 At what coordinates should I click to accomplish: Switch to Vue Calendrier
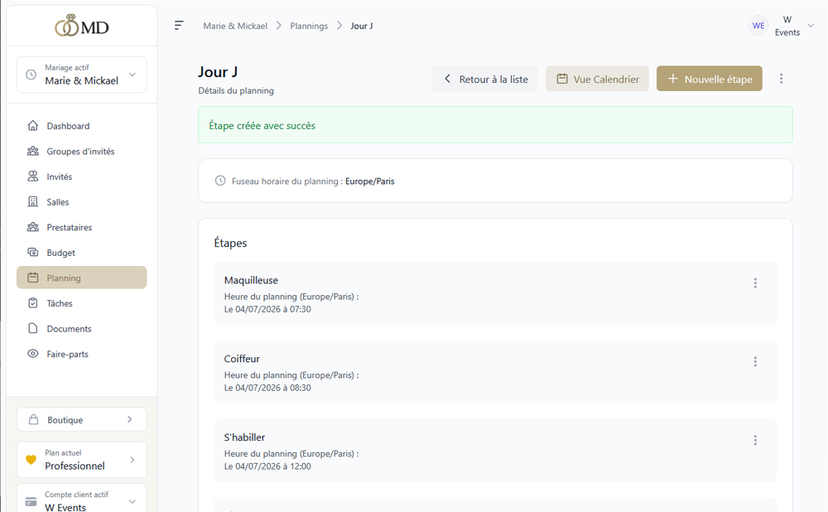tap(597, 79)
